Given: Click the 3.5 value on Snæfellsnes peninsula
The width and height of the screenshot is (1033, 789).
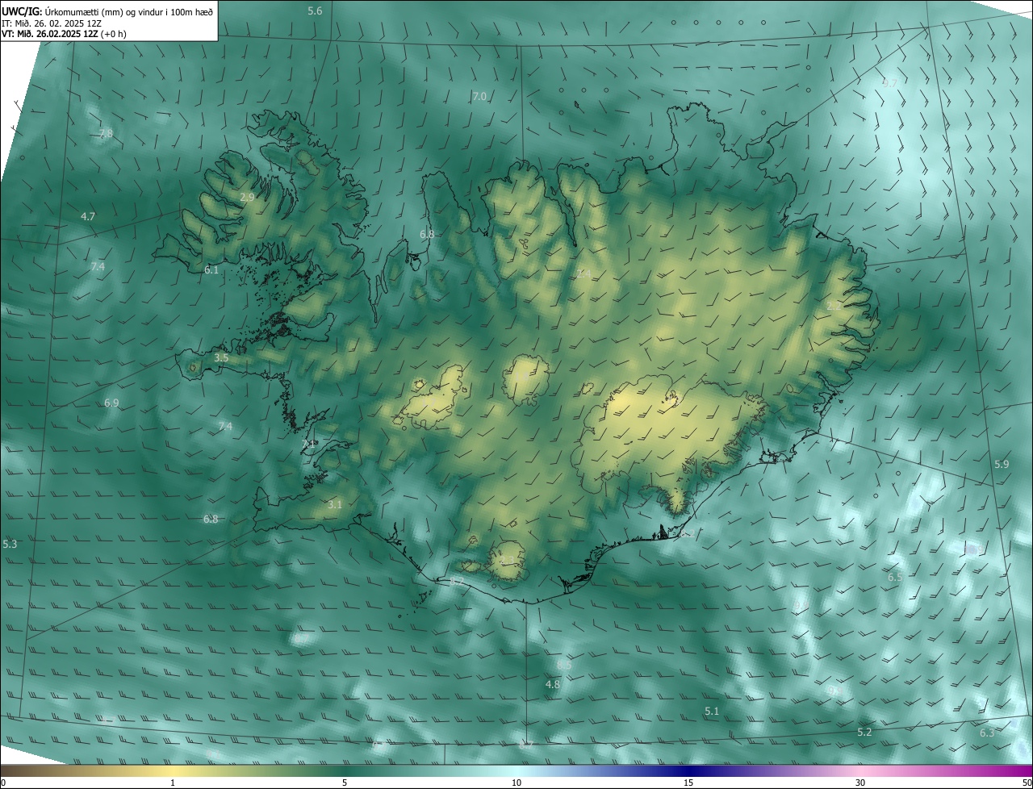Looking at the screenshot, I should point(221,357).
